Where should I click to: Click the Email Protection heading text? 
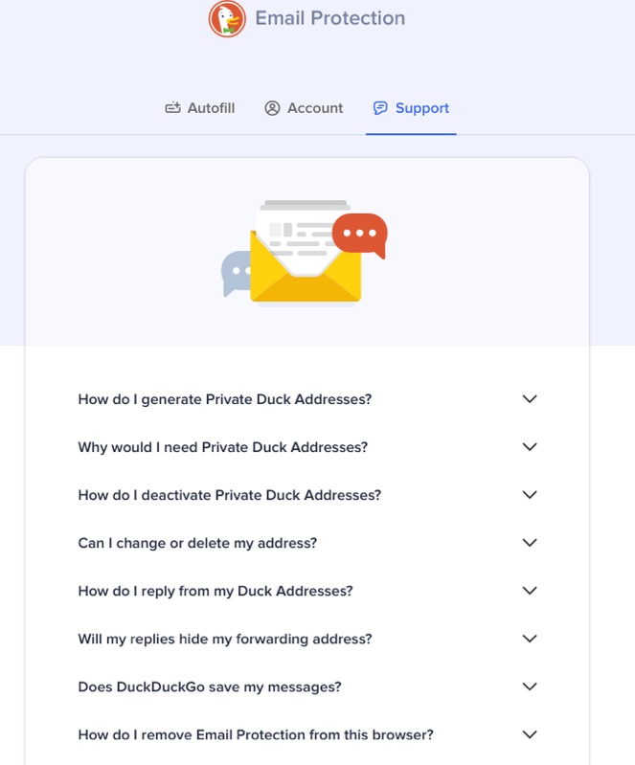point(329,18)
